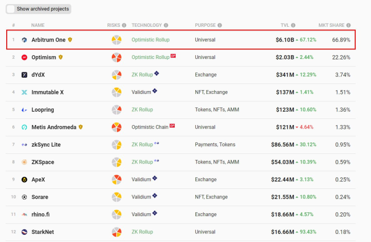Click the OP badge on Optimism's technology
Image resolution: width=371 pixels, height=242 pixels.
tap(173, 56)
